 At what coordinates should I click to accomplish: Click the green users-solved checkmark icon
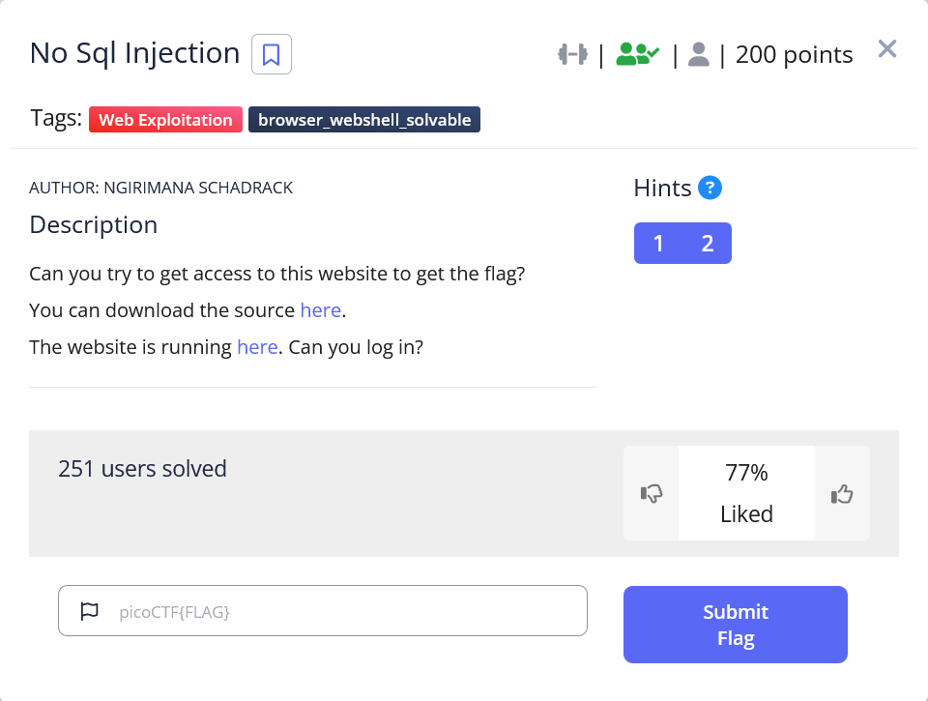637,54
